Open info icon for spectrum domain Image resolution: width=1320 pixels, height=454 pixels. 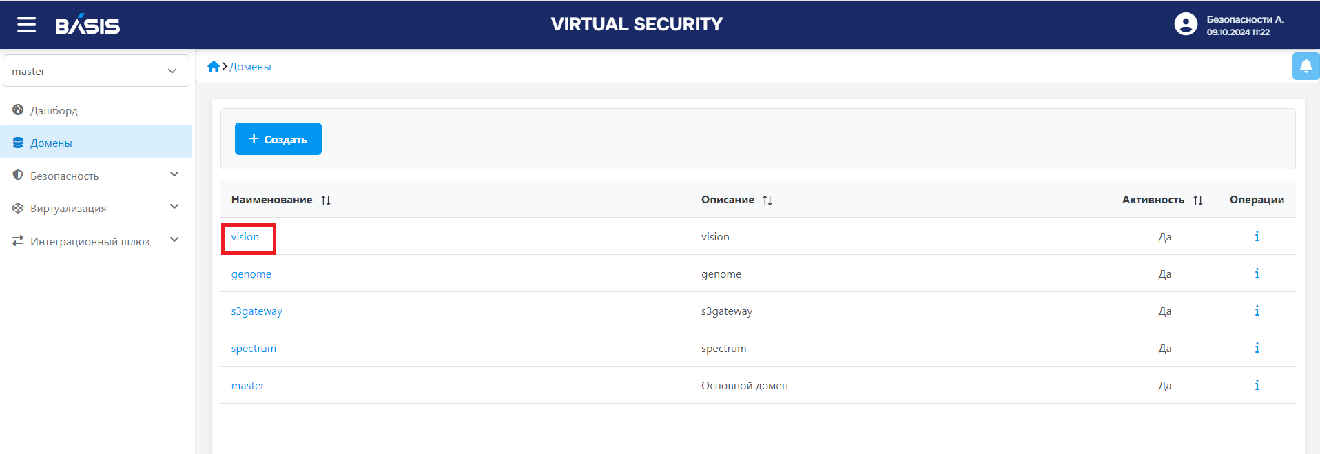(1257, 348)
